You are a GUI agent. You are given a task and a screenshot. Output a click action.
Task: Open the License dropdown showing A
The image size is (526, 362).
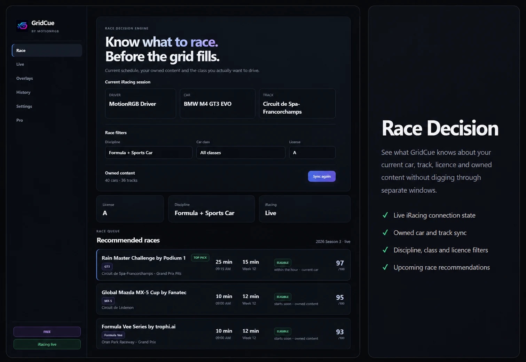(312, 153)
